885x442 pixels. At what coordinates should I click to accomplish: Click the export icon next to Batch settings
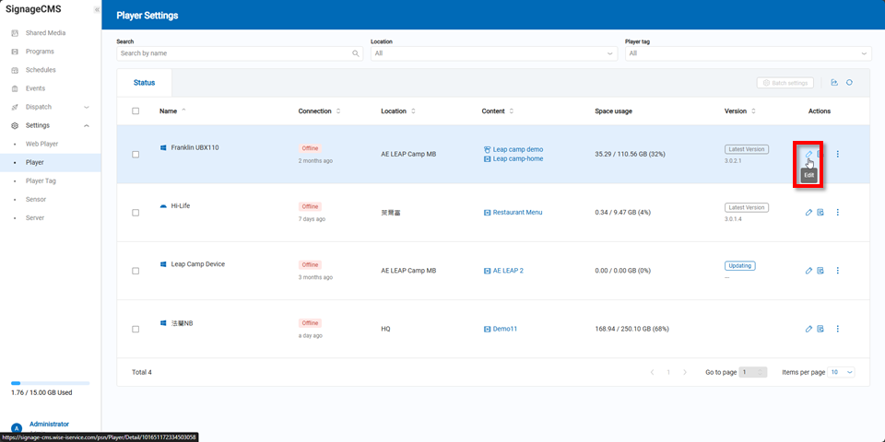pyautogui.click(x=833, y=83)
